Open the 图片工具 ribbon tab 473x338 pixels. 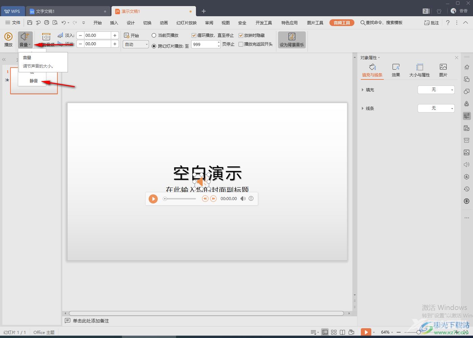click(x=315, y=23)
